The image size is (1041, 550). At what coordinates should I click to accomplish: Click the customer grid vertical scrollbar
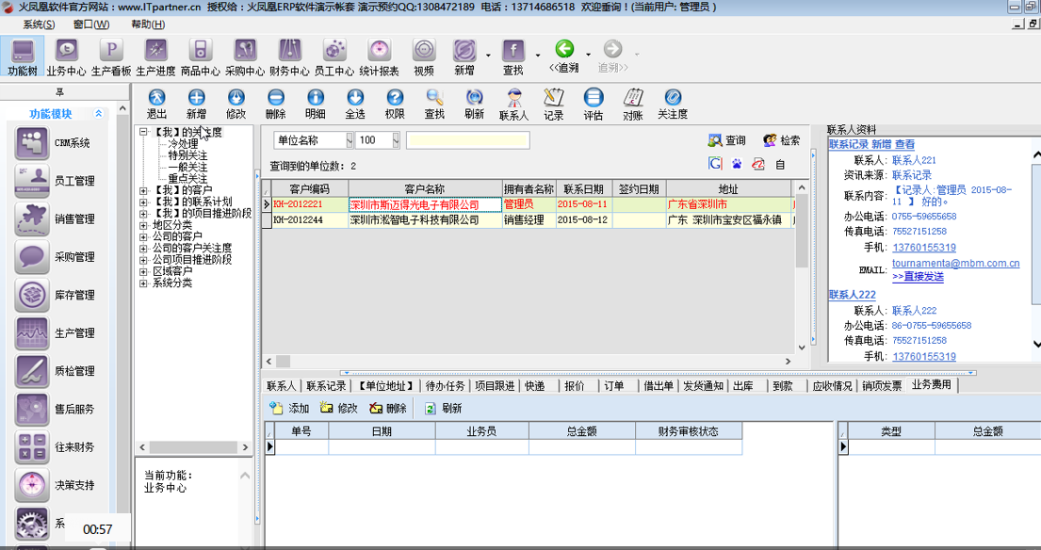tap(802, 267)
